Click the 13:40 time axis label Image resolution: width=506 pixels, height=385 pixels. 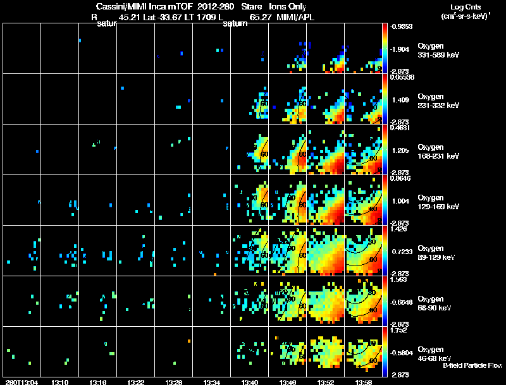pyautogui.click(x=249, y=382)
